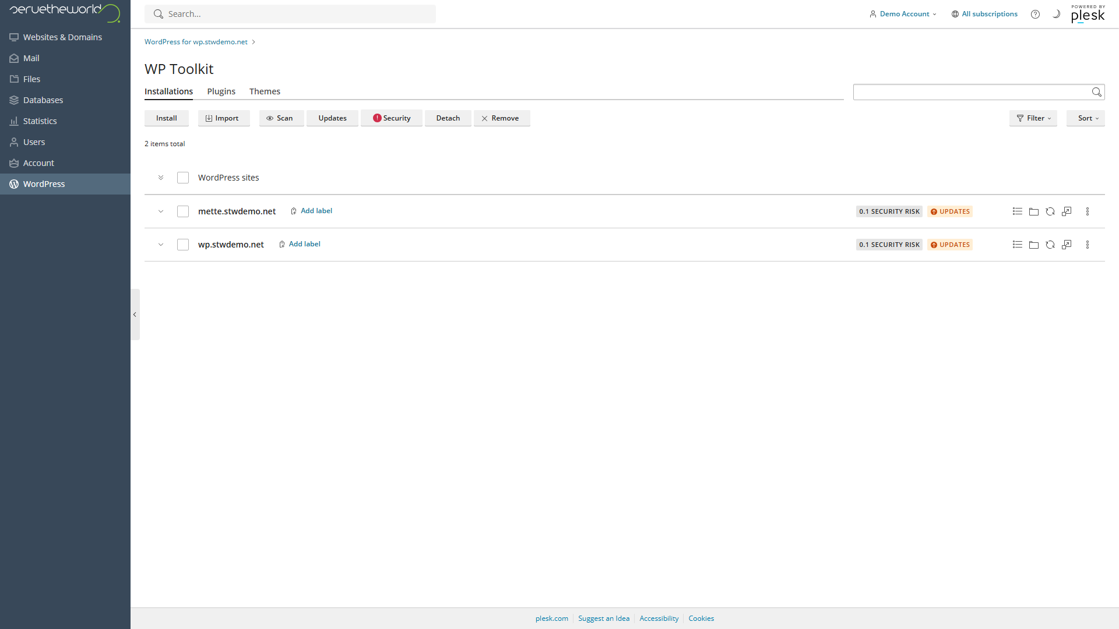Screen dimensions: 1119x629
Task: Add a label to mette.stwdemo.net
Action: (x=311, y=211)
